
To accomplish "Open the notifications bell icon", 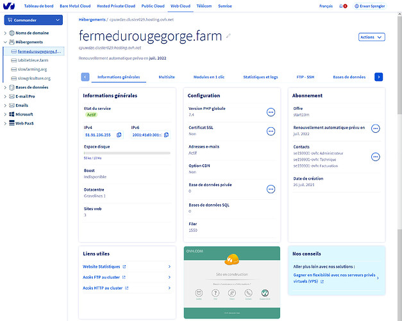I will click(341, 6).
